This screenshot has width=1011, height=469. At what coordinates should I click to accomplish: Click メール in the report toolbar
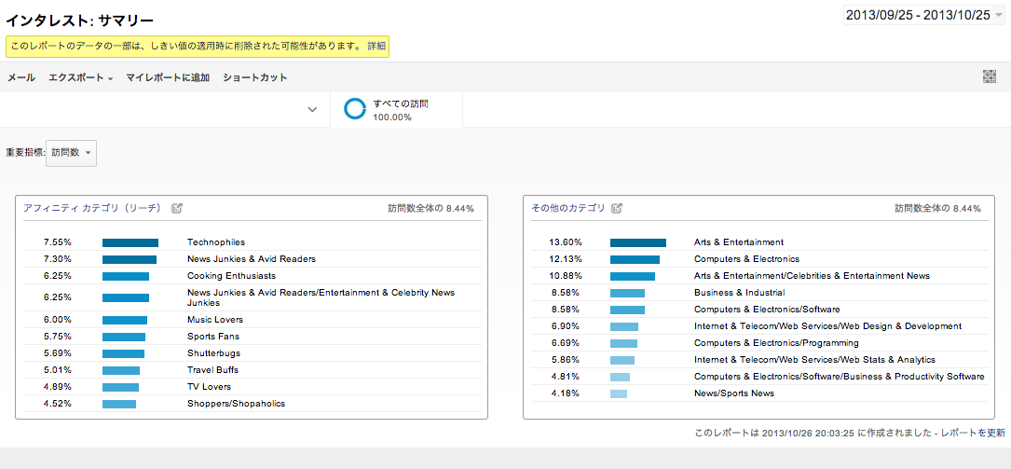[x=21, y=77]
